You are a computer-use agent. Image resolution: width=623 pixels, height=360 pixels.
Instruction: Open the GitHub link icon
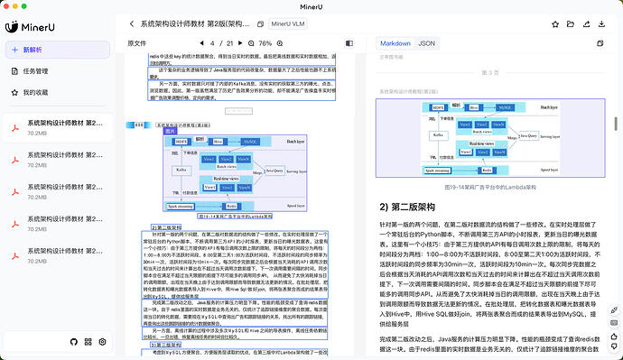point(74,342)
